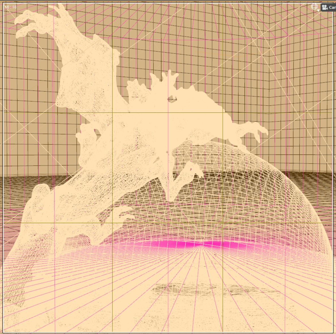336x334 pixels.
Task: Click the bottom-left thirds guide intersection
Action: point(112,223)
